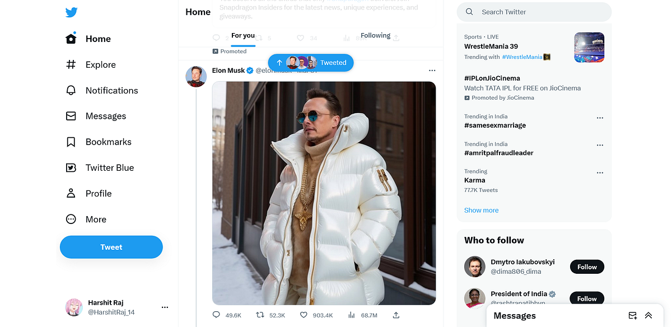Retweet Elon Musk's tweet
Screen dimensions: 672x327
point(261,315)
